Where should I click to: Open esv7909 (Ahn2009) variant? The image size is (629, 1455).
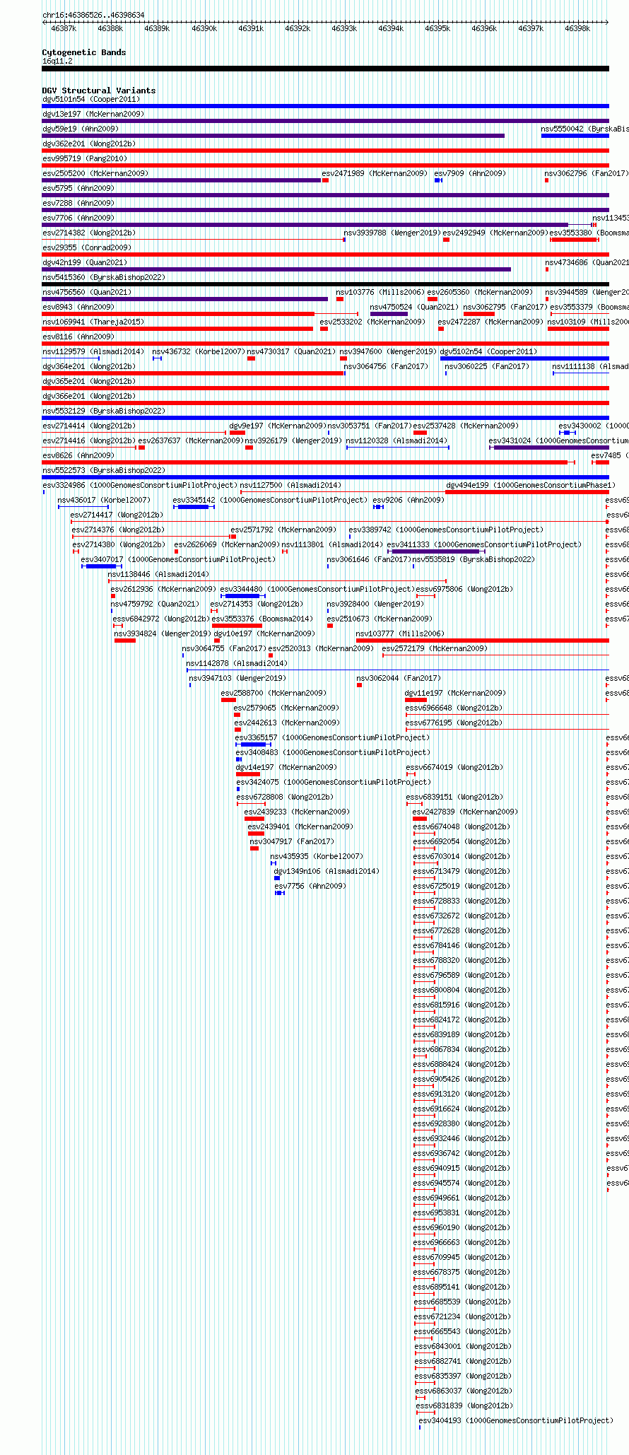(470, 173)
